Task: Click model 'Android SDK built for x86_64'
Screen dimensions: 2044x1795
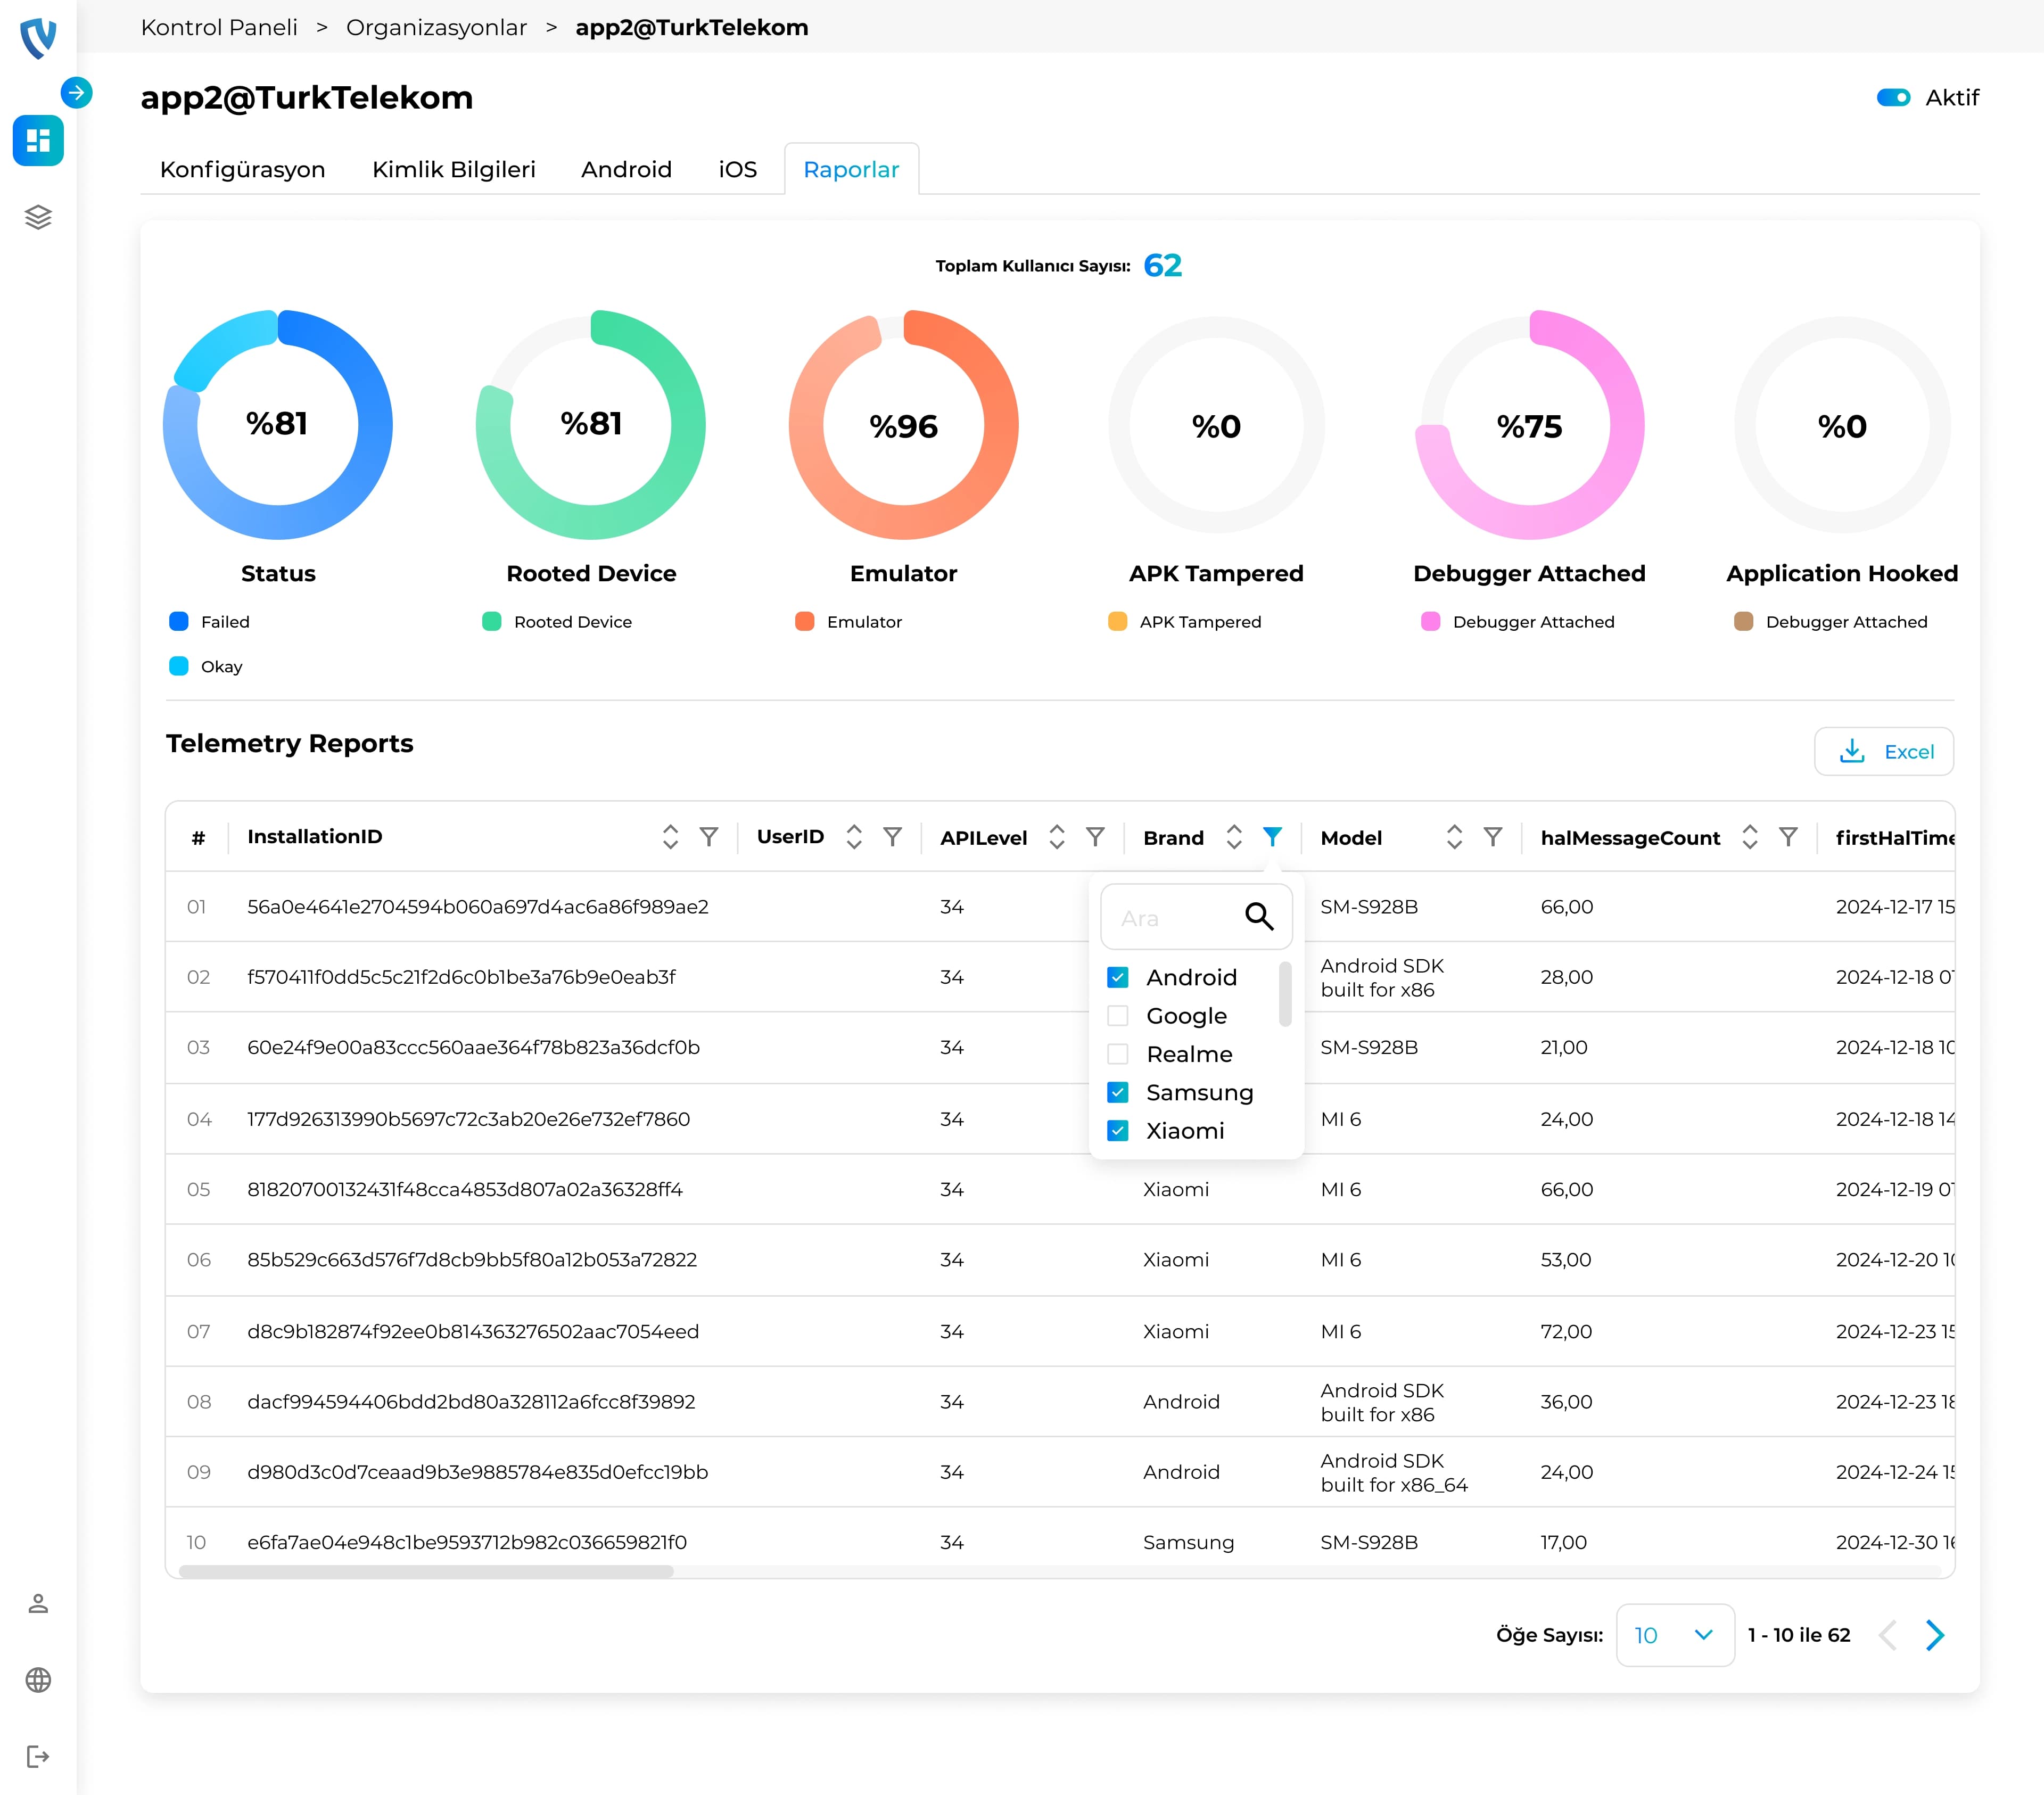Action: [1394, 1473]
